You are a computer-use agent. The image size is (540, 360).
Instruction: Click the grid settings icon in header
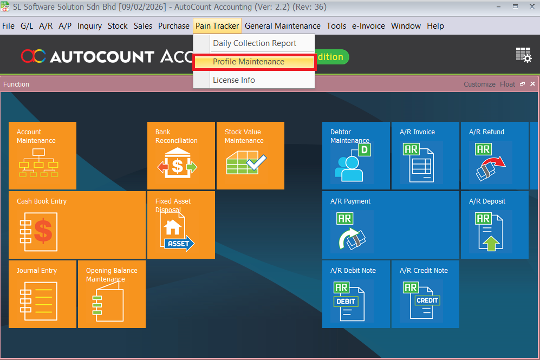pyautogui.click(x=523, y=55)
